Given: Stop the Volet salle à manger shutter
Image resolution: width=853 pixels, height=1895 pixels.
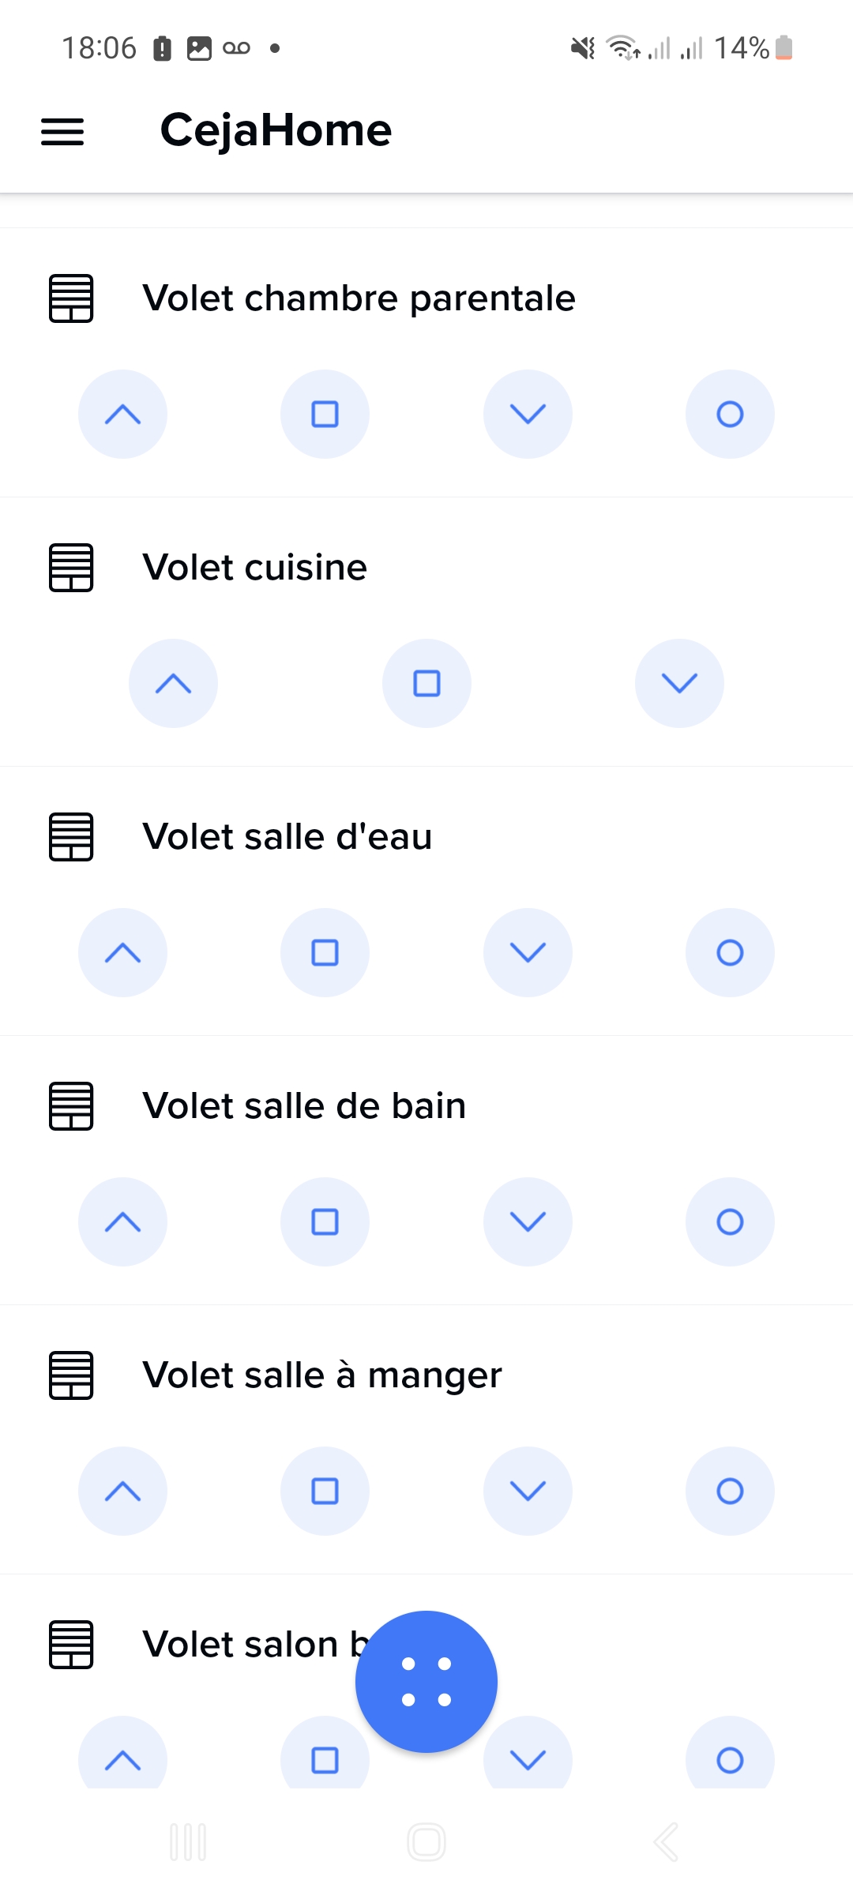Looking at the screenshot, I should point(325,1491).
